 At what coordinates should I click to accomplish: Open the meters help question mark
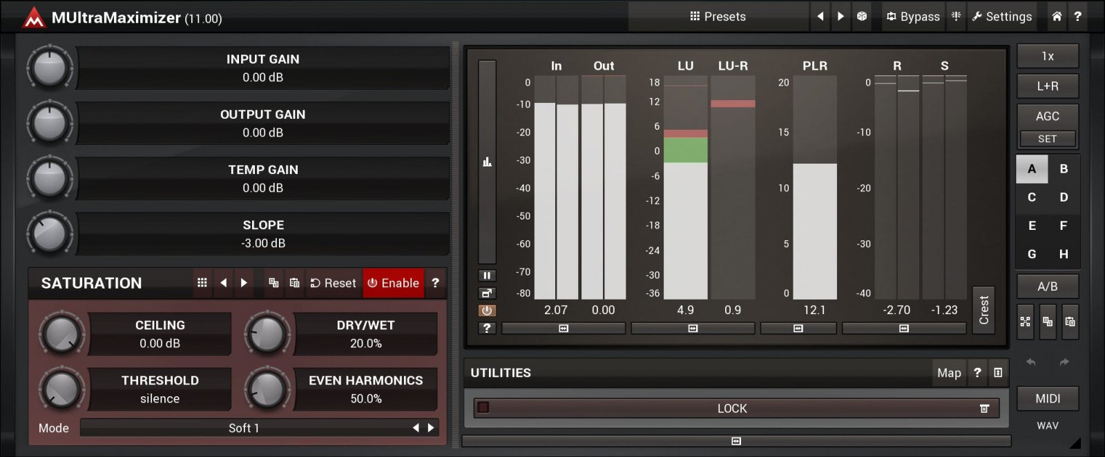487,329
